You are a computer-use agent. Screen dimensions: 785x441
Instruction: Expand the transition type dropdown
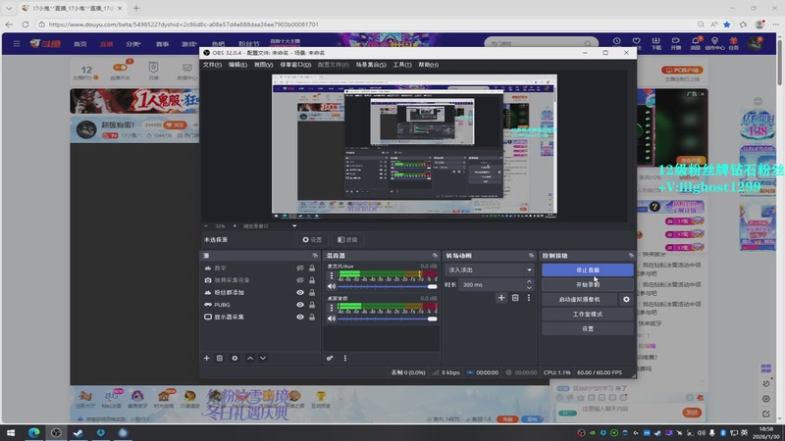[x=529, y=270]
